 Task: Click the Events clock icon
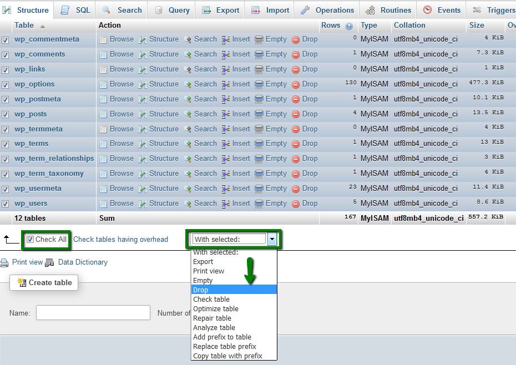tap(427, 10)
